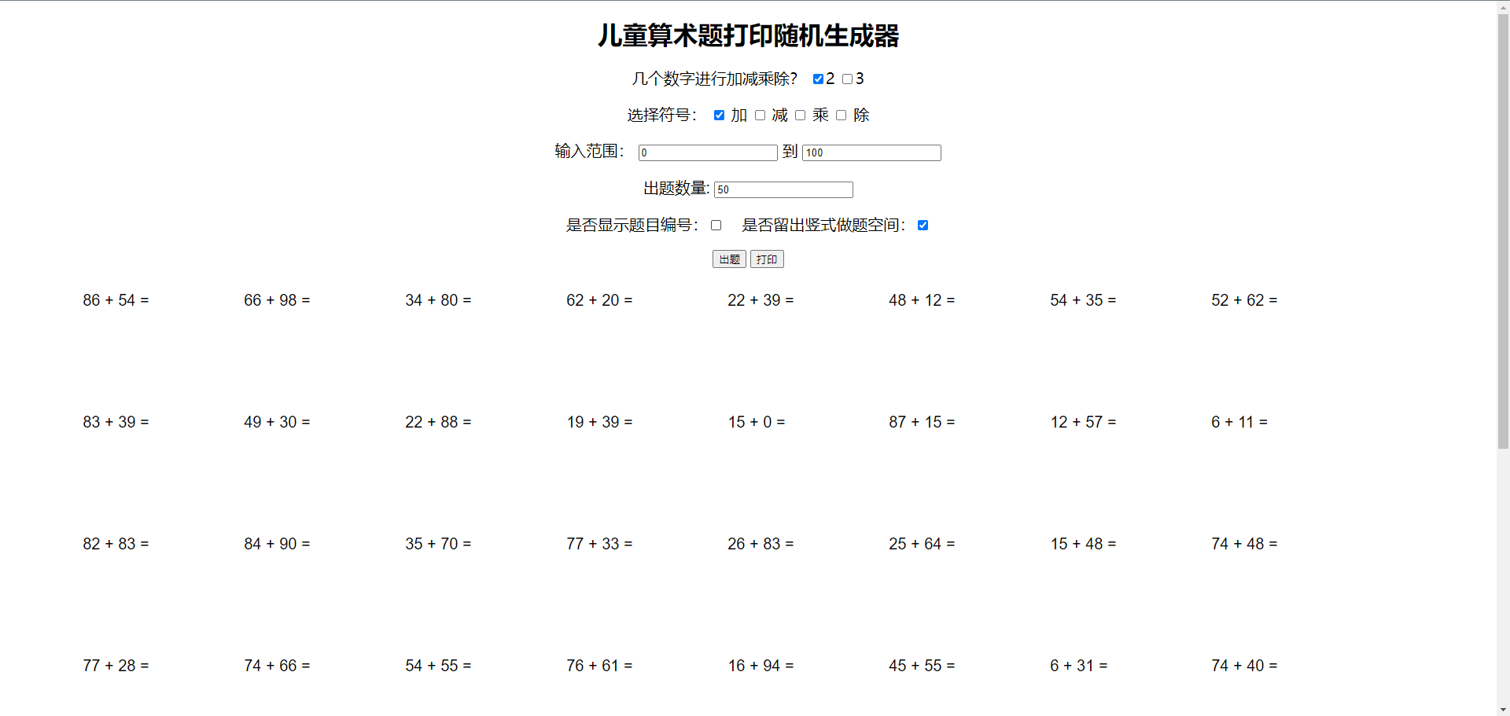The height and width of the screenshot is (716, 1510).
Task: Click the label 选择符号:
Action: tap(661, 116)
